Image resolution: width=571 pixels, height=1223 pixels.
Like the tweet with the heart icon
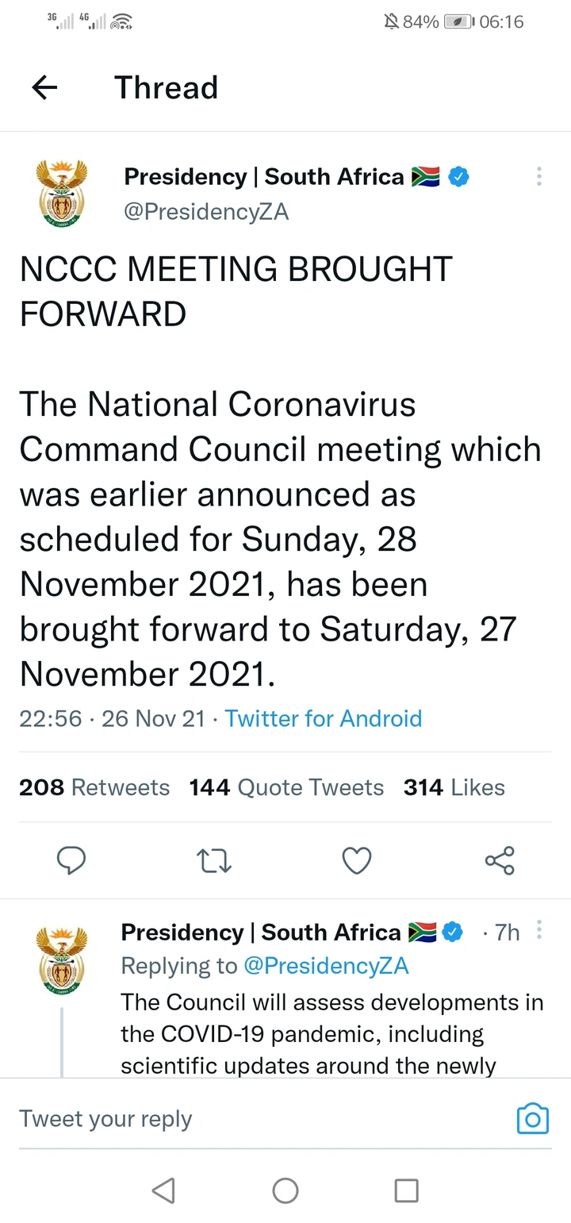point(357,861)
